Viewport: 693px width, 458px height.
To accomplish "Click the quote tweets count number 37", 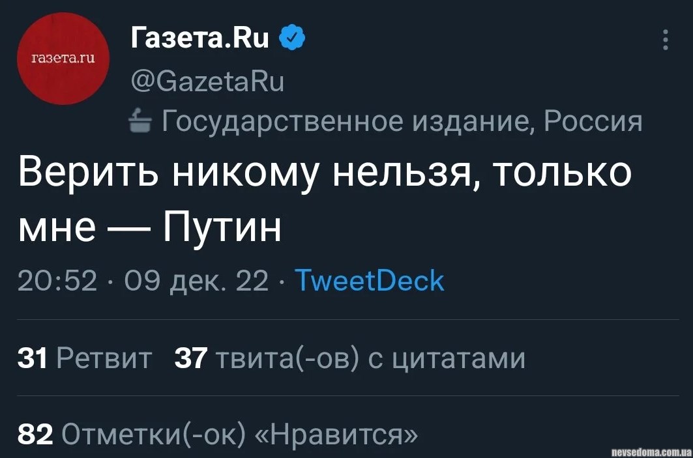I will point(191,358).
